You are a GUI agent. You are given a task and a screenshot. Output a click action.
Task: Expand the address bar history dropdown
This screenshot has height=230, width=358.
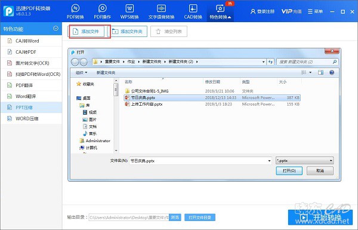pyautogui.click(x=263, y=62)
